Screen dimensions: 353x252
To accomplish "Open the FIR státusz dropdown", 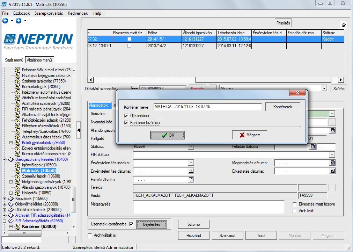I will tap(332, 154).
